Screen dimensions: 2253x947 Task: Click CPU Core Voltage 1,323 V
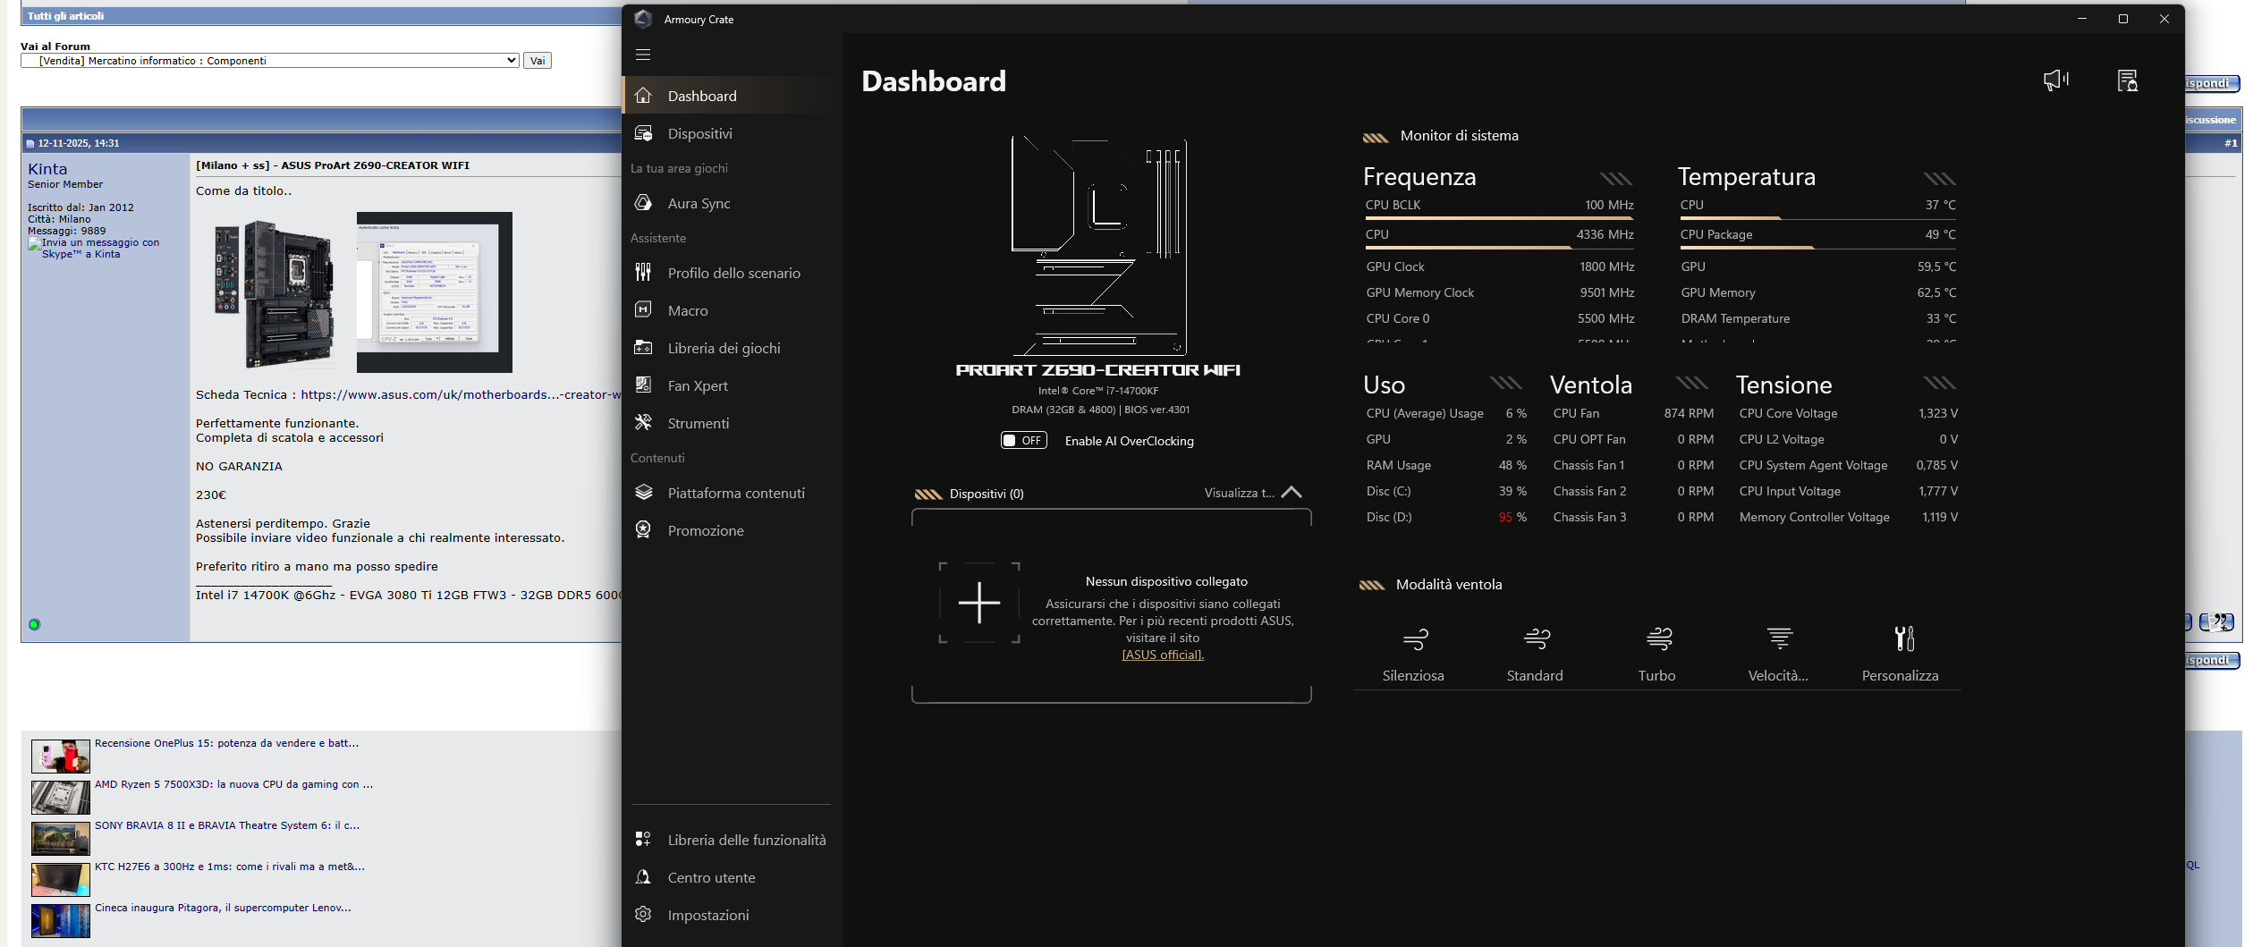pos(1848,413)
